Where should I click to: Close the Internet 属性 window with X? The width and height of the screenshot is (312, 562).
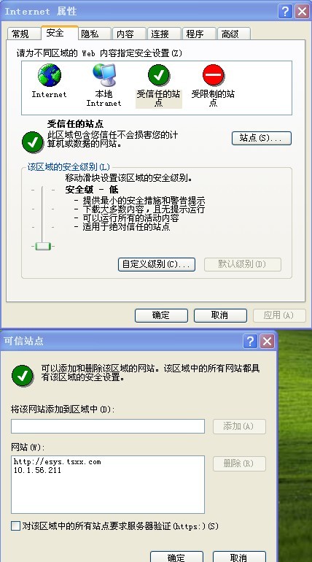pos(302,12)
